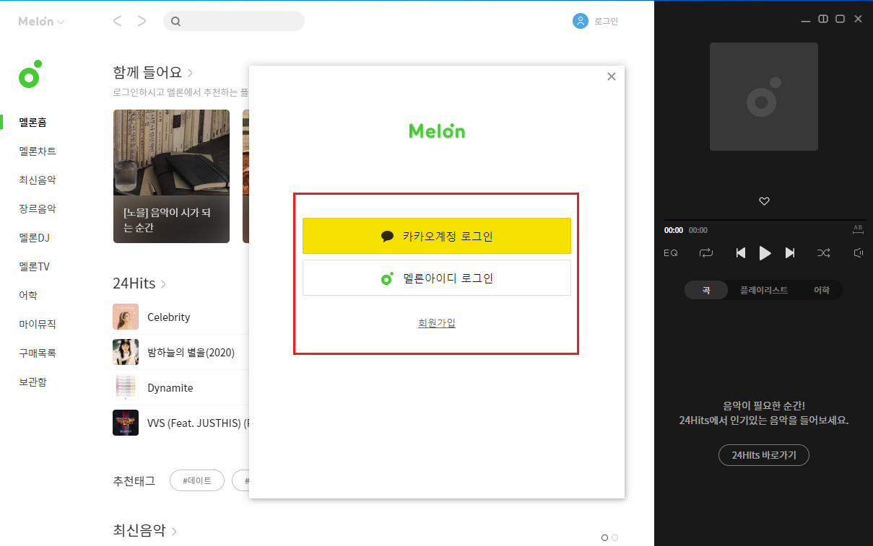Toggle shuffle playback
The image size is (873, 546).
tap(824, 253)
